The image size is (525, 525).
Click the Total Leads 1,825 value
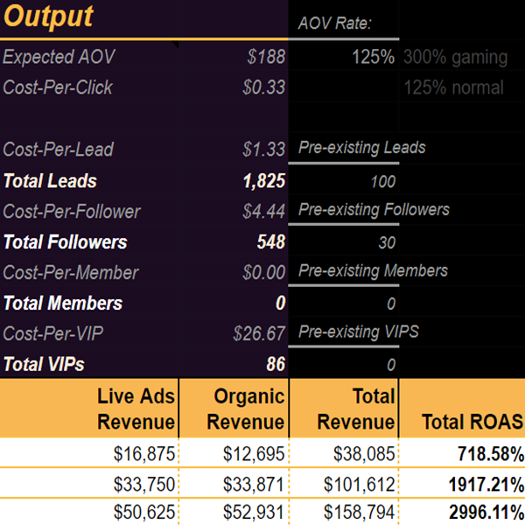pyautogui.click(x=264, y=182)
